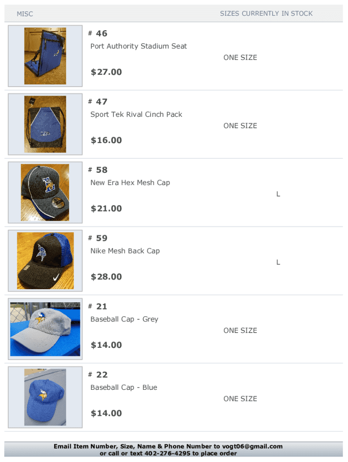Click the Port Authority Stadium Seat photo
The height and width of the screenshot is (462, 348).
pos(45,56)
